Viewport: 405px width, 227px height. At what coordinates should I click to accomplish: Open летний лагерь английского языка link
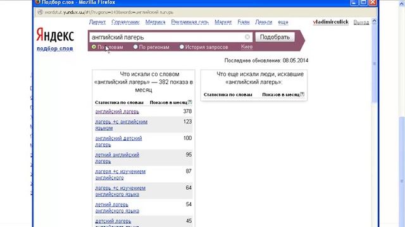pos(117,207)
